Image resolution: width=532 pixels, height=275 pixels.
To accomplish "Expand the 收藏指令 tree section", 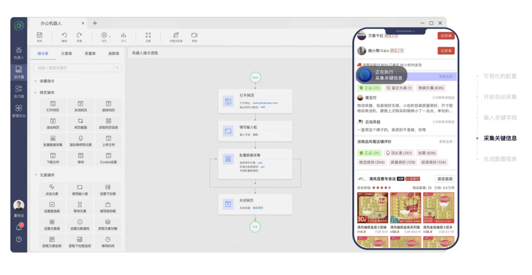I will pyautogui.click(x=35, y=81).
